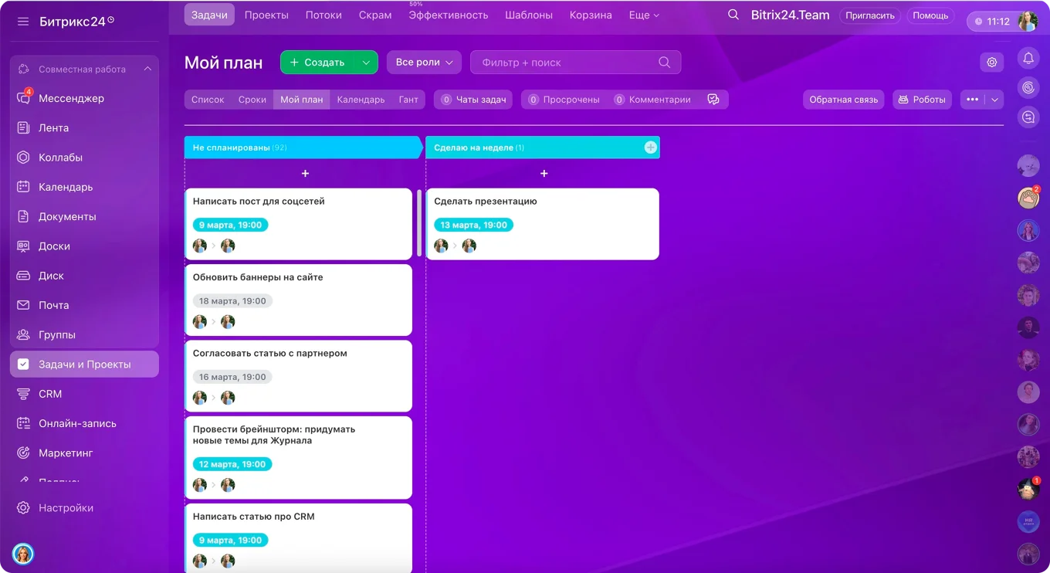Switch to the Гант view tab

click(x=408, y=100)
